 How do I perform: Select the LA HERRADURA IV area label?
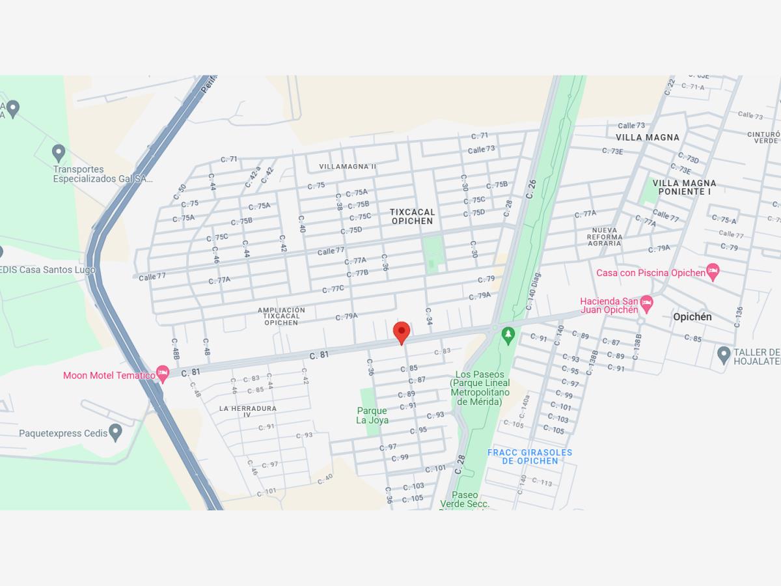(248, 412)
